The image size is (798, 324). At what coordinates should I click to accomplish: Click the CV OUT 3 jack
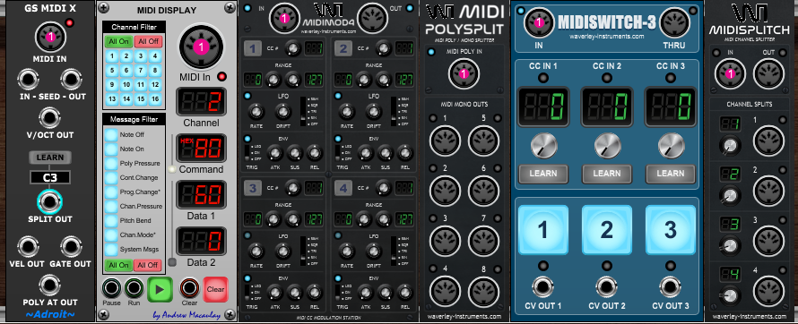pyautogui.click(x=671, y=287)
